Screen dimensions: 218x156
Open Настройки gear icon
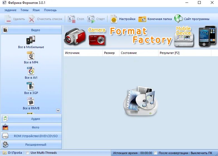point(114,19)
